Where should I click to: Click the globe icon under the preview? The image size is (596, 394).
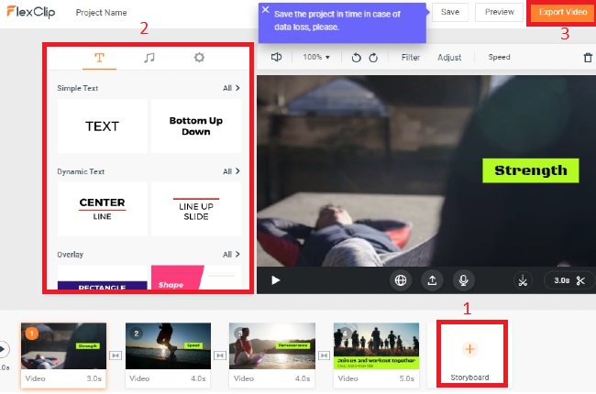click(401, 280)
